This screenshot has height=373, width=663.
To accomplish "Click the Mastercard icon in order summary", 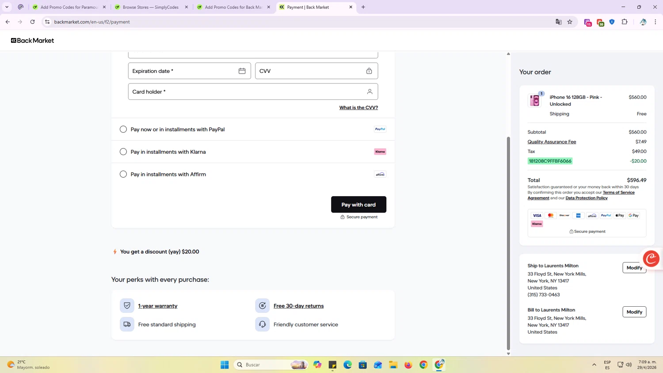I will [551, 215].
